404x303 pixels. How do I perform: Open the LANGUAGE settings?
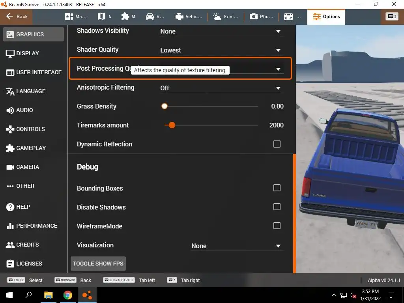tap(34, 91)
